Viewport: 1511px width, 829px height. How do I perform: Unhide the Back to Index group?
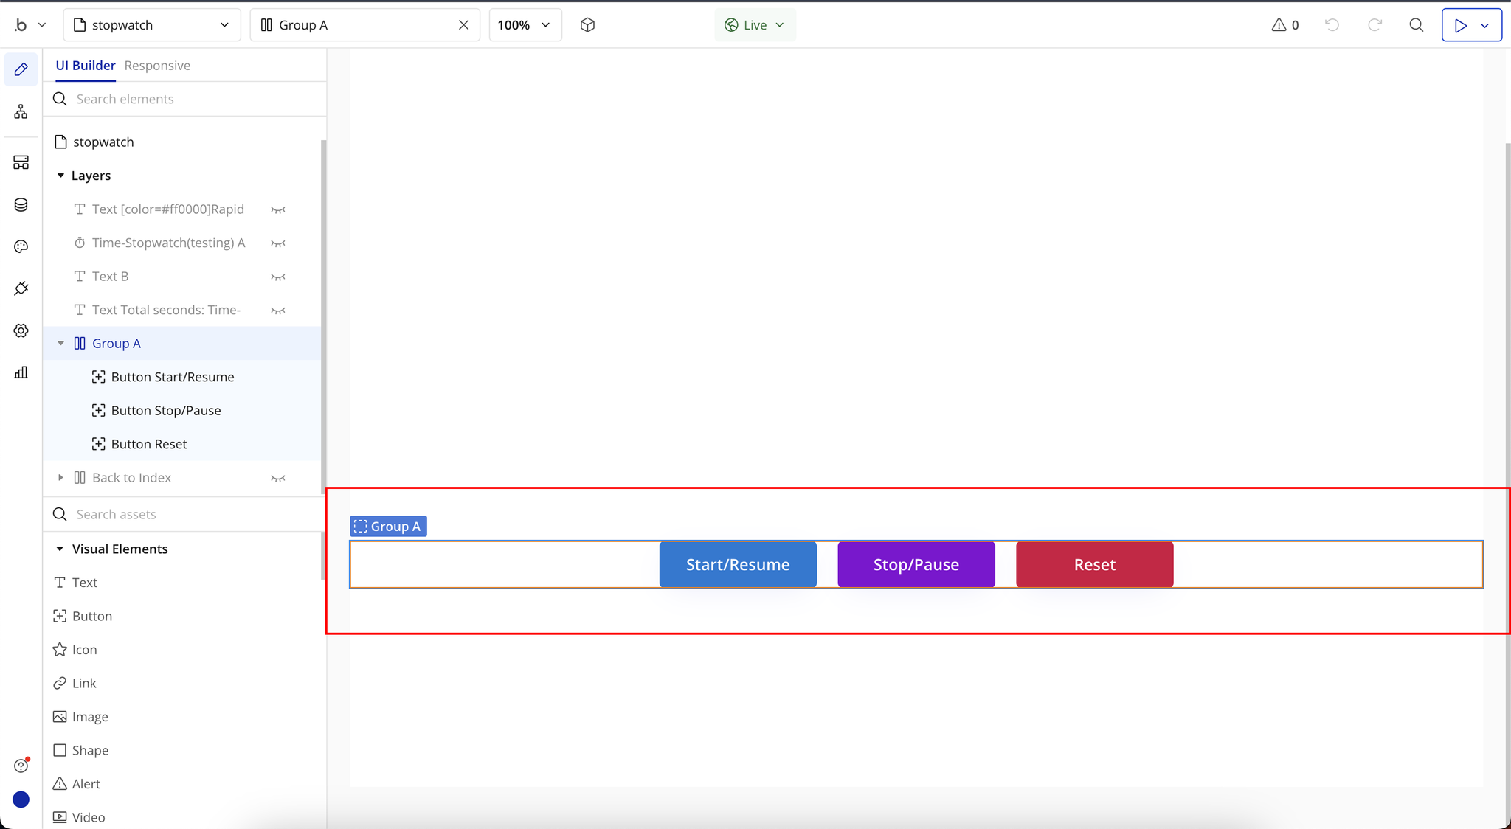(277, 478)
